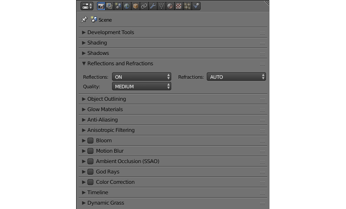Enable the Bloom checkbox
This screenshot has width=346, height=209.
[x=90, y=141]
